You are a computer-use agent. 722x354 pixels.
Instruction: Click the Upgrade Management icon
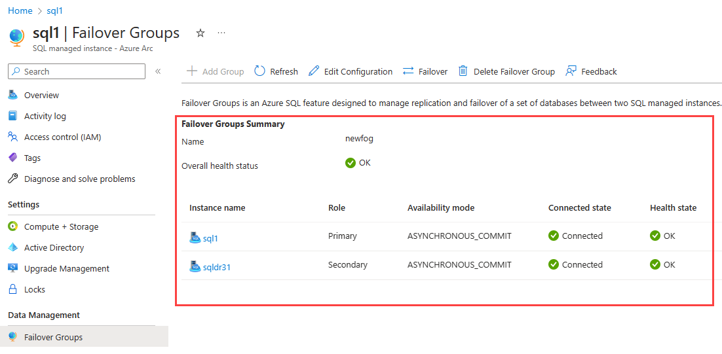[13, 268]
